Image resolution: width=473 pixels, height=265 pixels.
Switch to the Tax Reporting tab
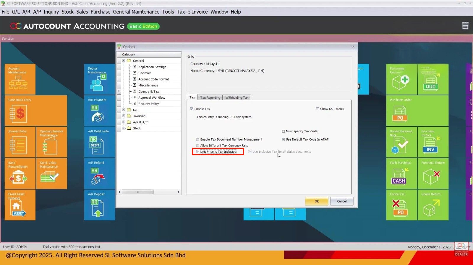tap(210, 98)
